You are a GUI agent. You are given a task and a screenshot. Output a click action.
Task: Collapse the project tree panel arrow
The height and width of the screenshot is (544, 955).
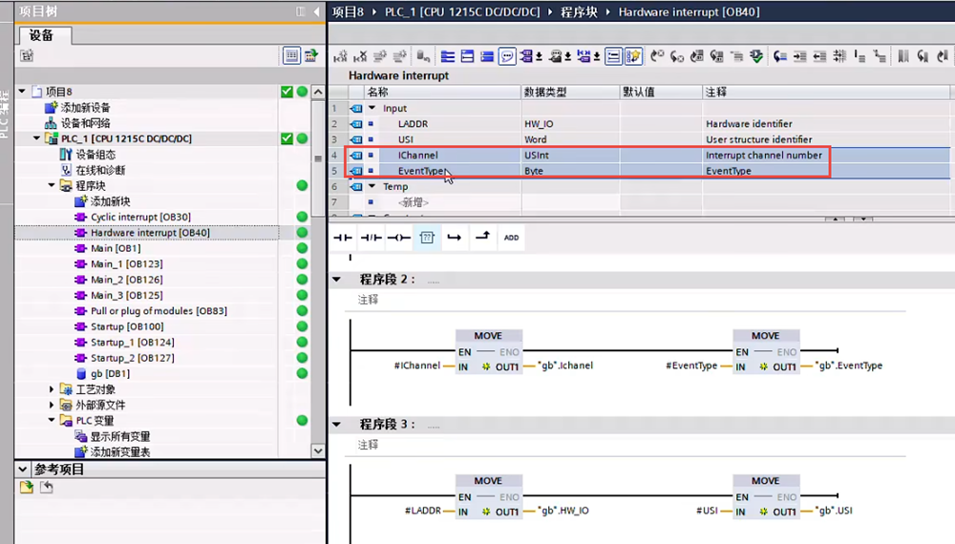[x=315, y=11]
